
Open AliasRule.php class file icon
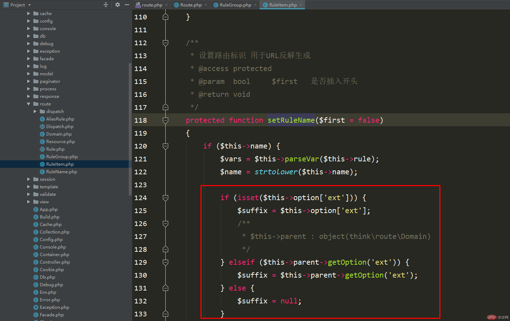click(42, 119)
